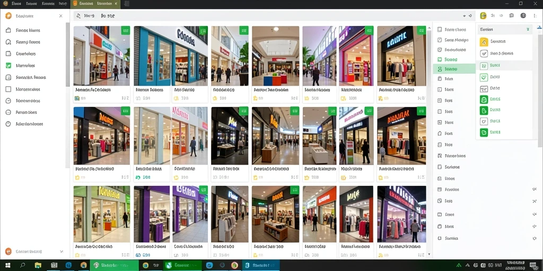Screen dimensions: 543x271
Task: Click the main grid scrollbar down arrow
Action: coord(430,255)
